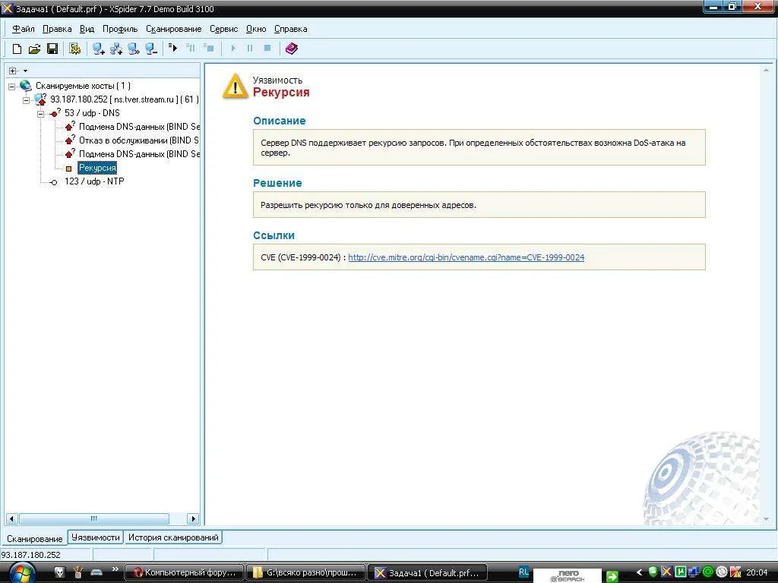Click the single stop toolbar button

coord(267,49)
